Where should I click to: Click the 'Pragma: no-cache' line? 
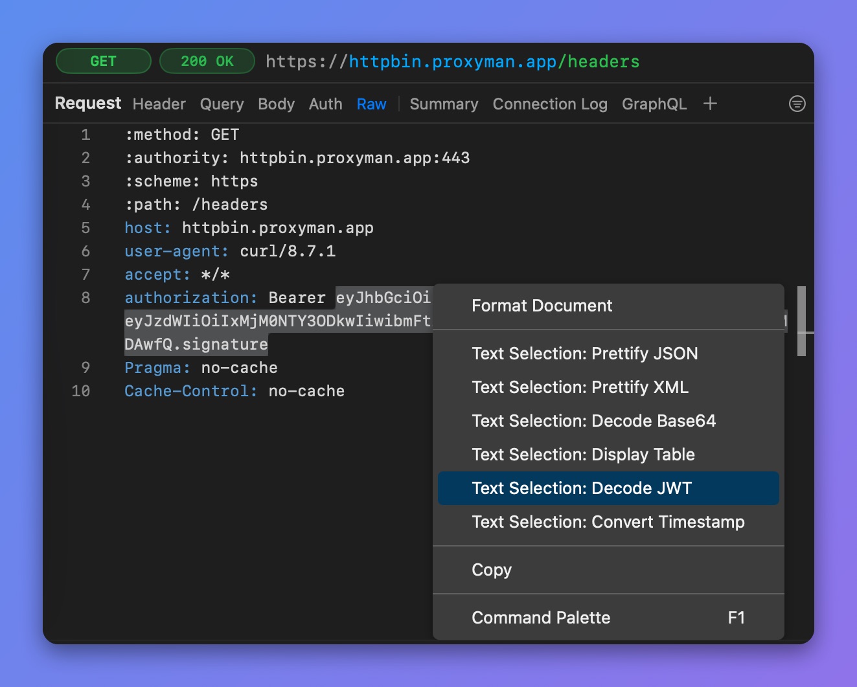click(x=201, y=368)
